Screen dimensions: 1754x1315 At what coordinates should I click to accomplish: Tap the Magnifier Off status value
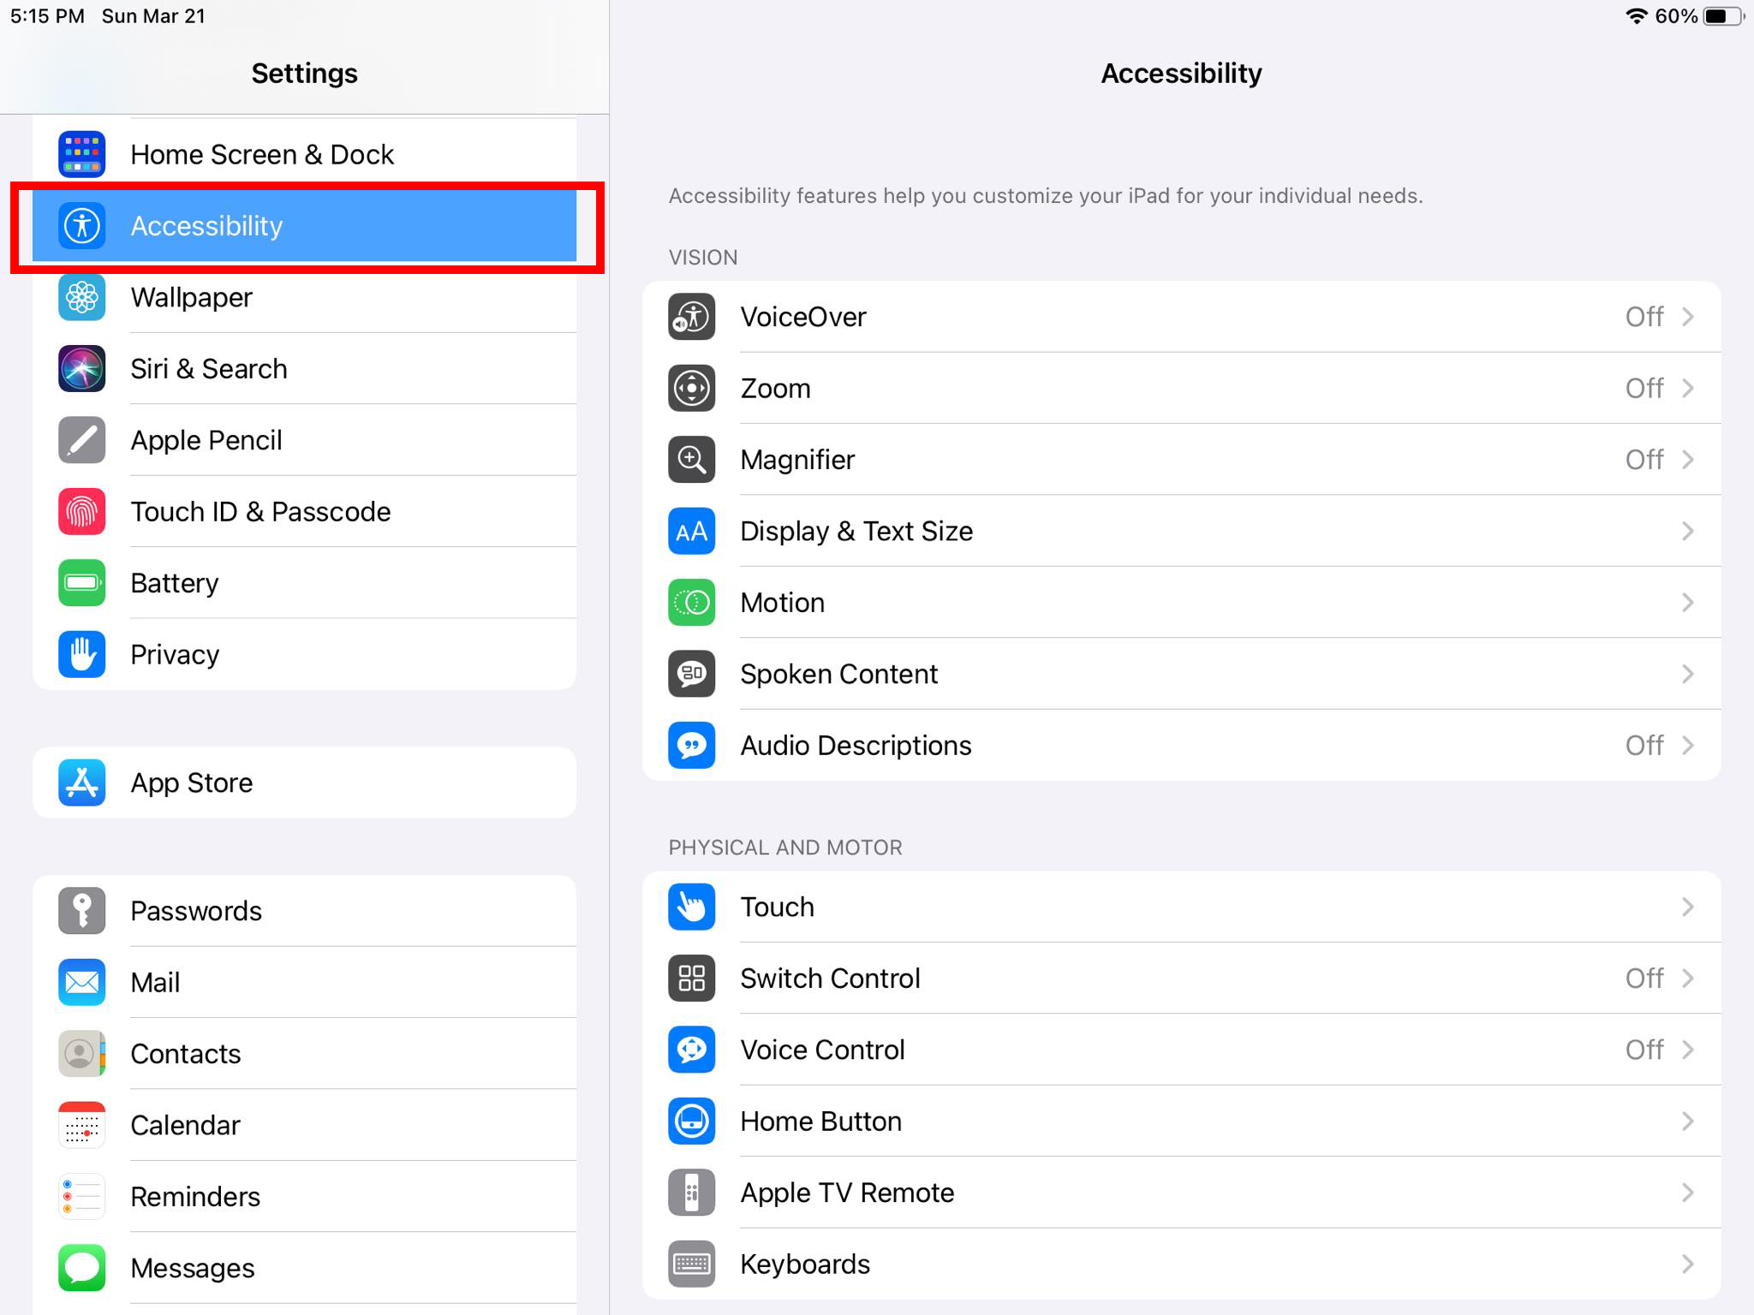click(x=1644, y=460)
